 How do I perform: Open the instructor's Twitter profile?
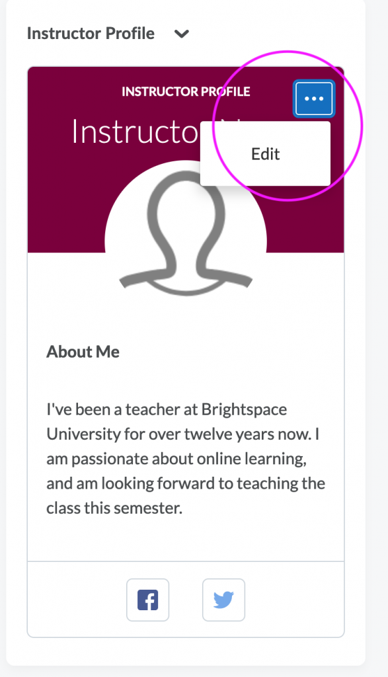(223, 600)
